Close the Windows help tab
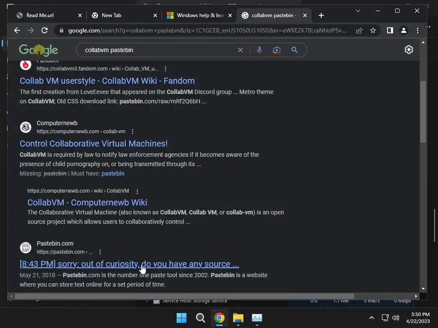This screenshot has width=438, height=328. (x=230, y=15)
